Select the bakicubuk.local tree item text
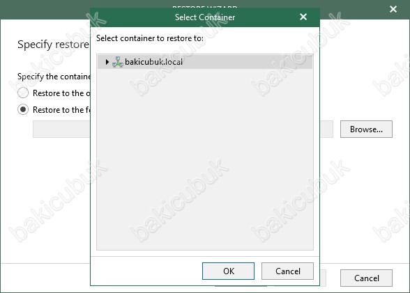The width and height of the screenshot is (410, 293). click(x=153, y=62)
